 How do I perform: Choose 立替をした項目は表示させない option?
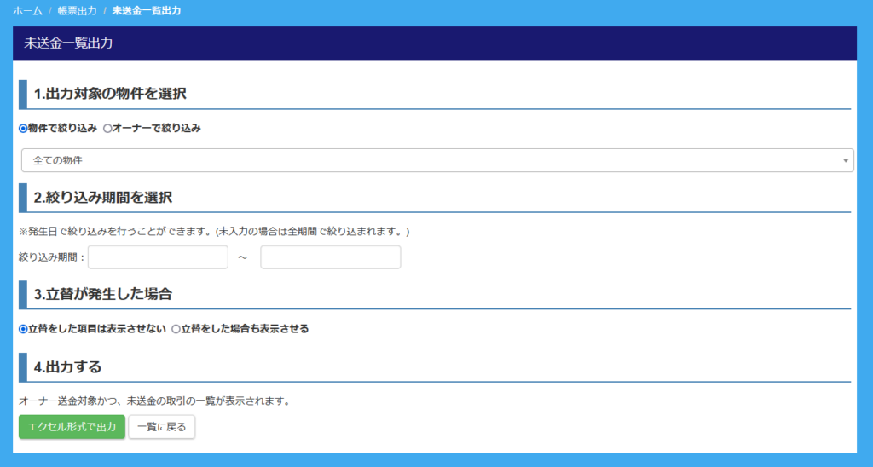(x=23, y=329)
